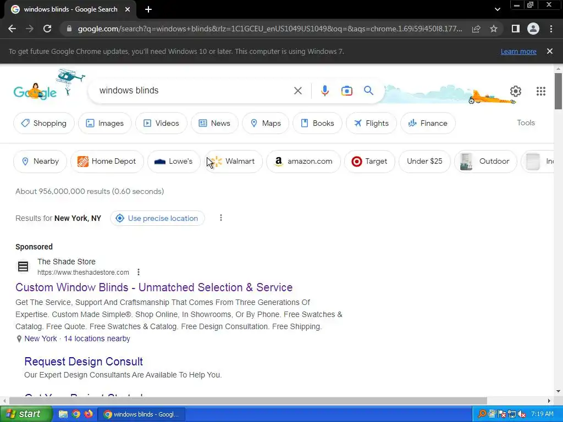563x422 pixels.
Task: Switch to the Shopping results tab
Action: [44, 123]
